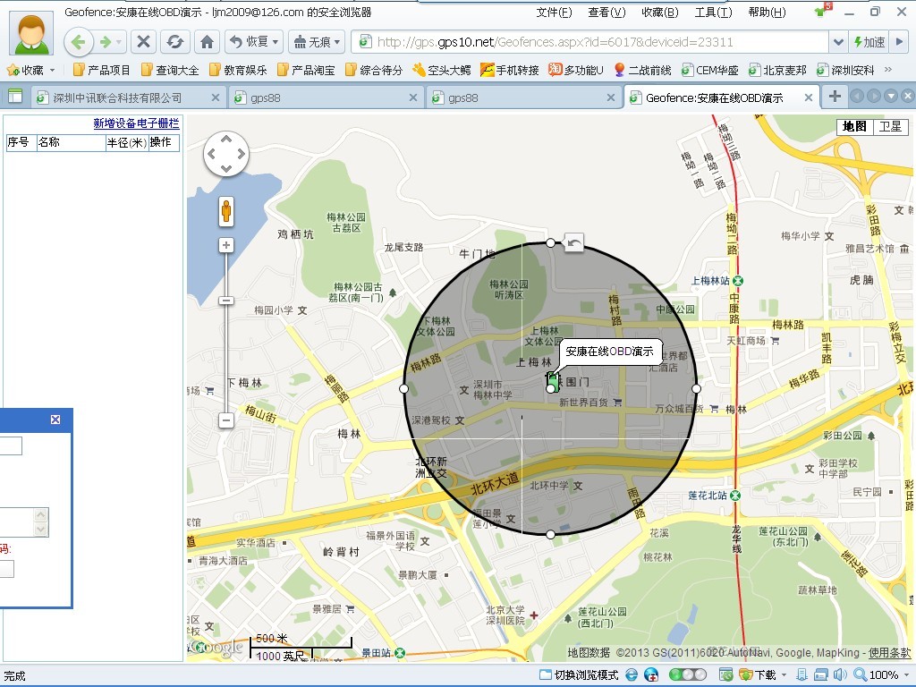The image size is (916, 687).
Task: Click the 无痕 incognito button
Action: click(x=312, y=41)
